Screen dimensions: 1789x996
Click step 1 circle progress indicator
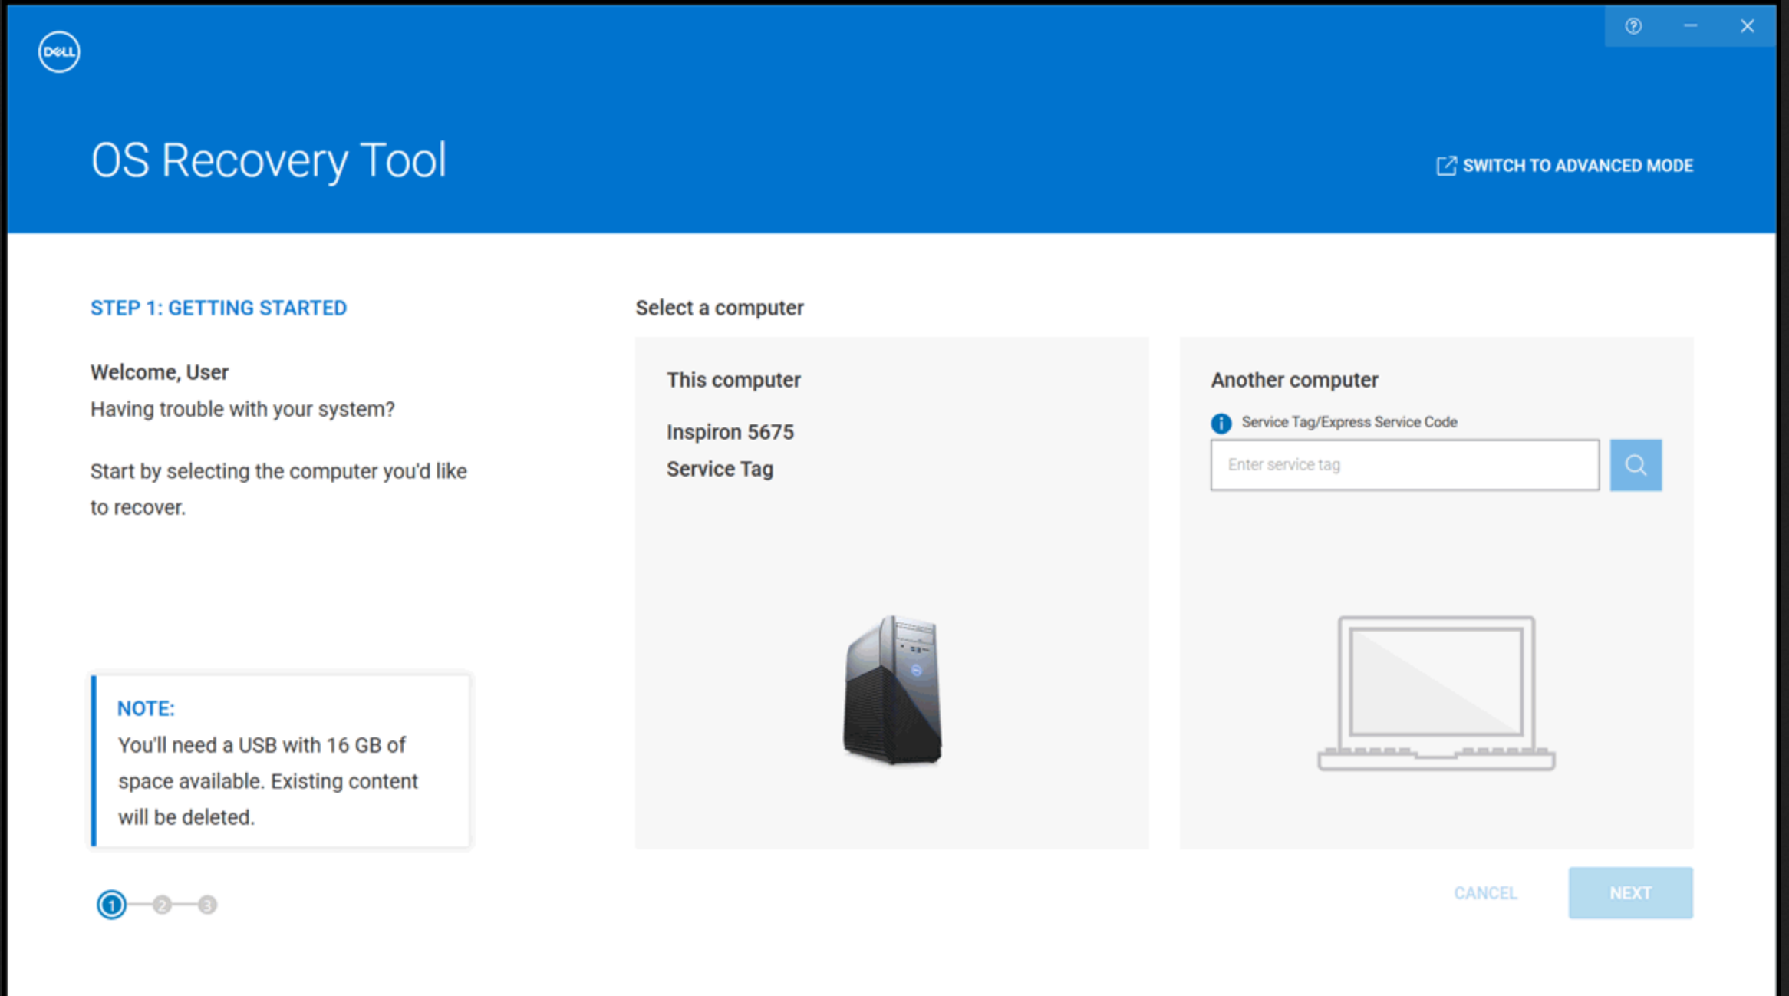pyautogui.click(x=110, y=905)
